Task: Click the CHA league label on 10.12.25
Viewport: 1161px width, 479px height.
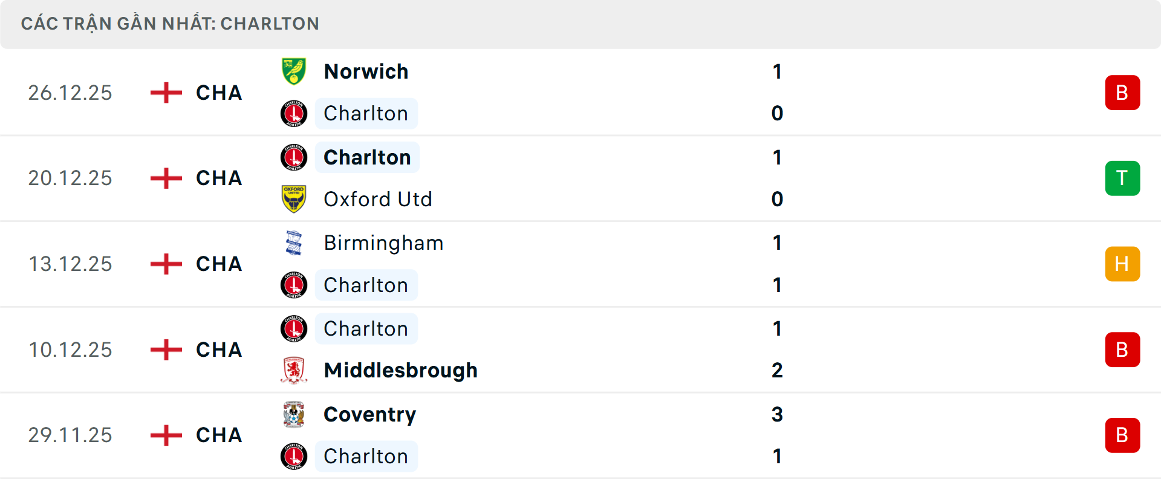Action: [x=219, y=350]
